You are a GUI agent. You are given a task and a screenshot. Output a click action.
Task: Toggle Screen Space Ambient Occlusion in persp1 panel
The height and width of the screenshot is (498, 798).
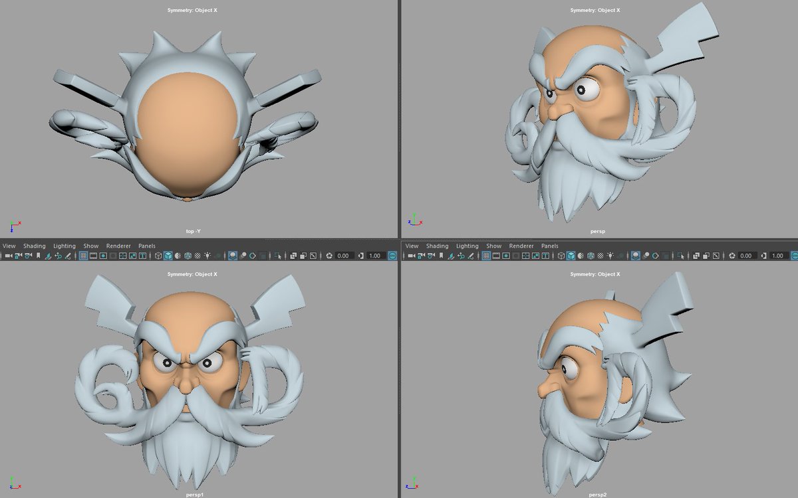point(233,256)
